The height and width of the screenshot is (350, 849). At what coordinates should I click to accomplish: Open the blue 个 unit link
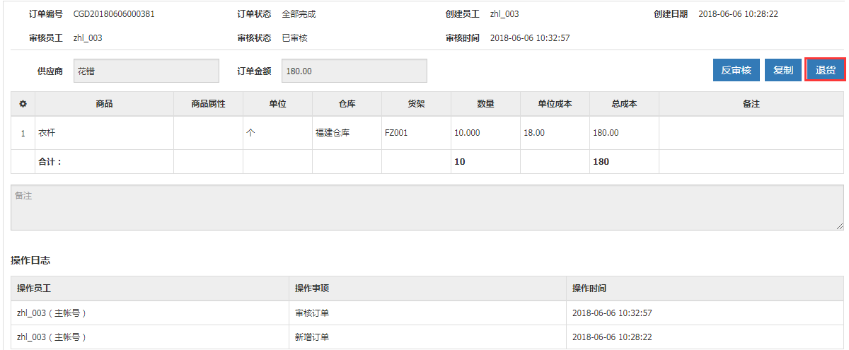pyautogui.click(x=250, y=133)
